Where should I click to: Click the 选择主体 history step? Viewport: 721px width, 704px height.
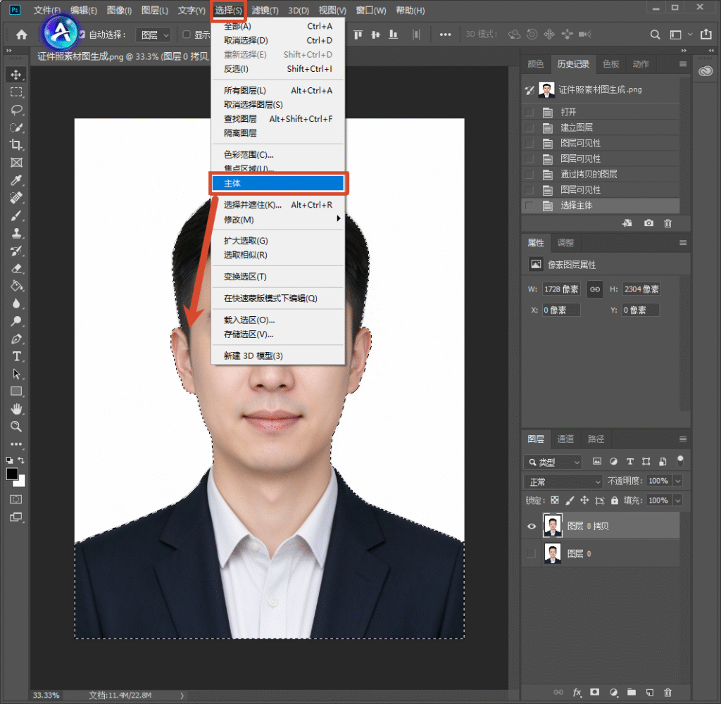pos(601,206)
